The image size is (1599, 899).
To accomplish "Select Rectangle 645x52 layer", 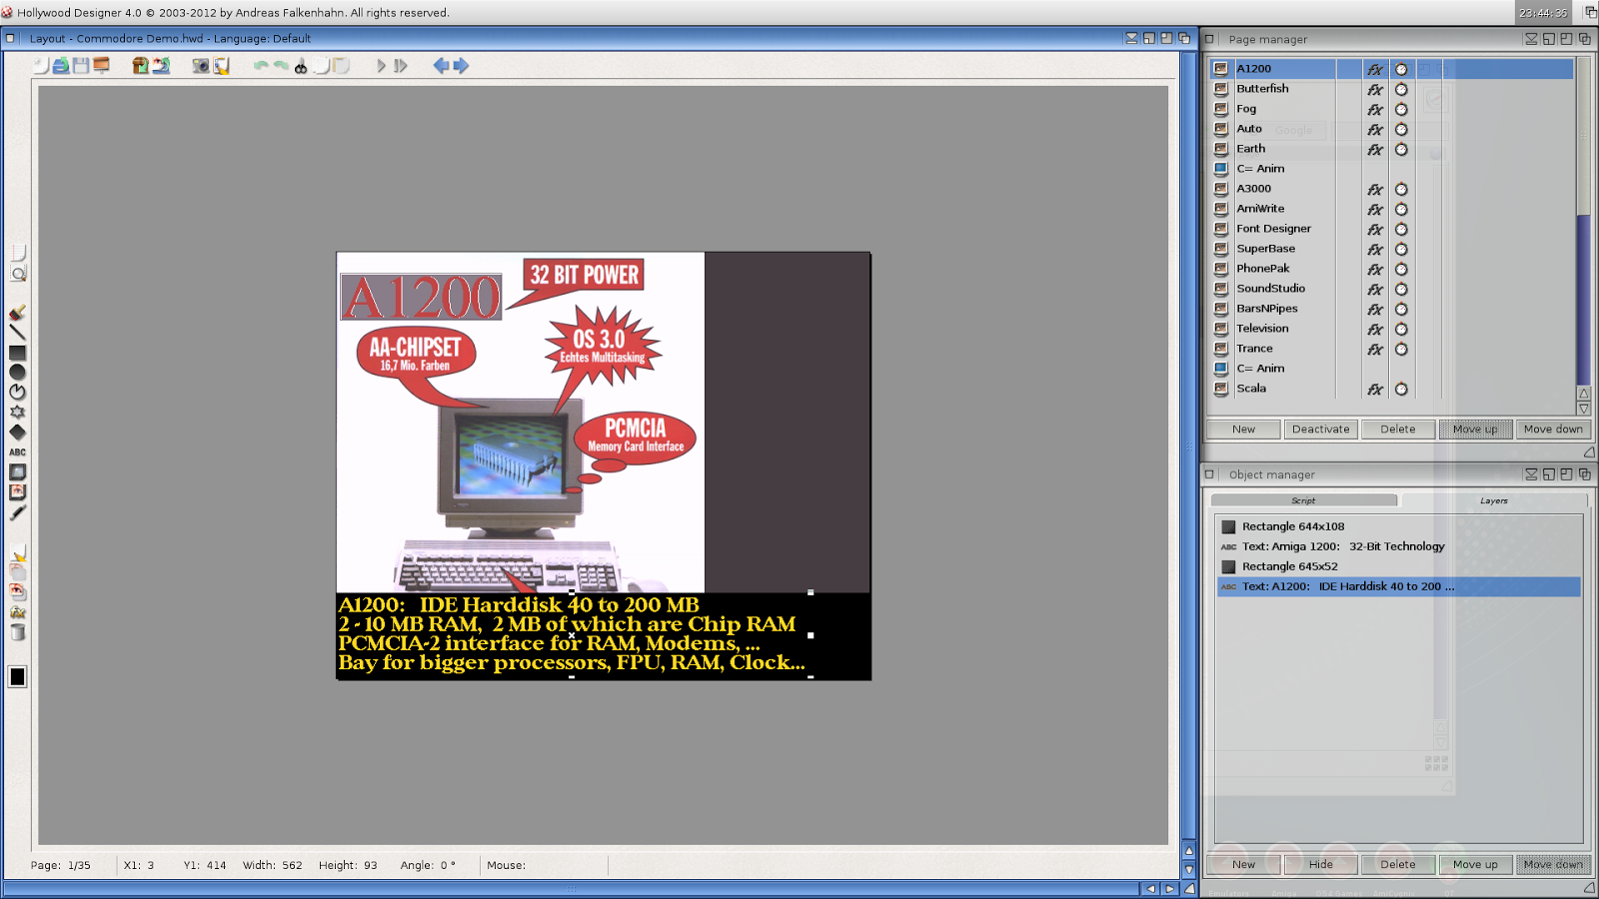I will pos(1398,566).
